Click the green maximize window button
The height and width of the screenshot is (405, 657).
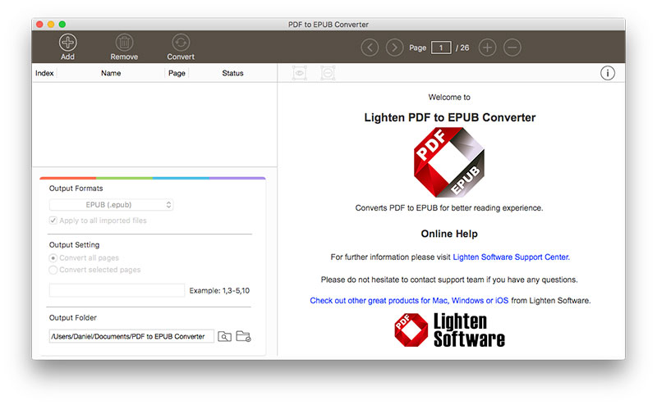pos(62,25)
